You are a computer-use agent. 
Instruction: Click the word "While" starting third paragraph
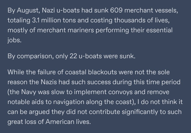pyautogui.click(x=16, y=72)
